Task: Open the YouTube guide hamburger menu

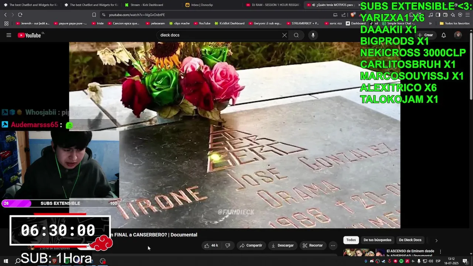Action: click(x=9, y=35)
